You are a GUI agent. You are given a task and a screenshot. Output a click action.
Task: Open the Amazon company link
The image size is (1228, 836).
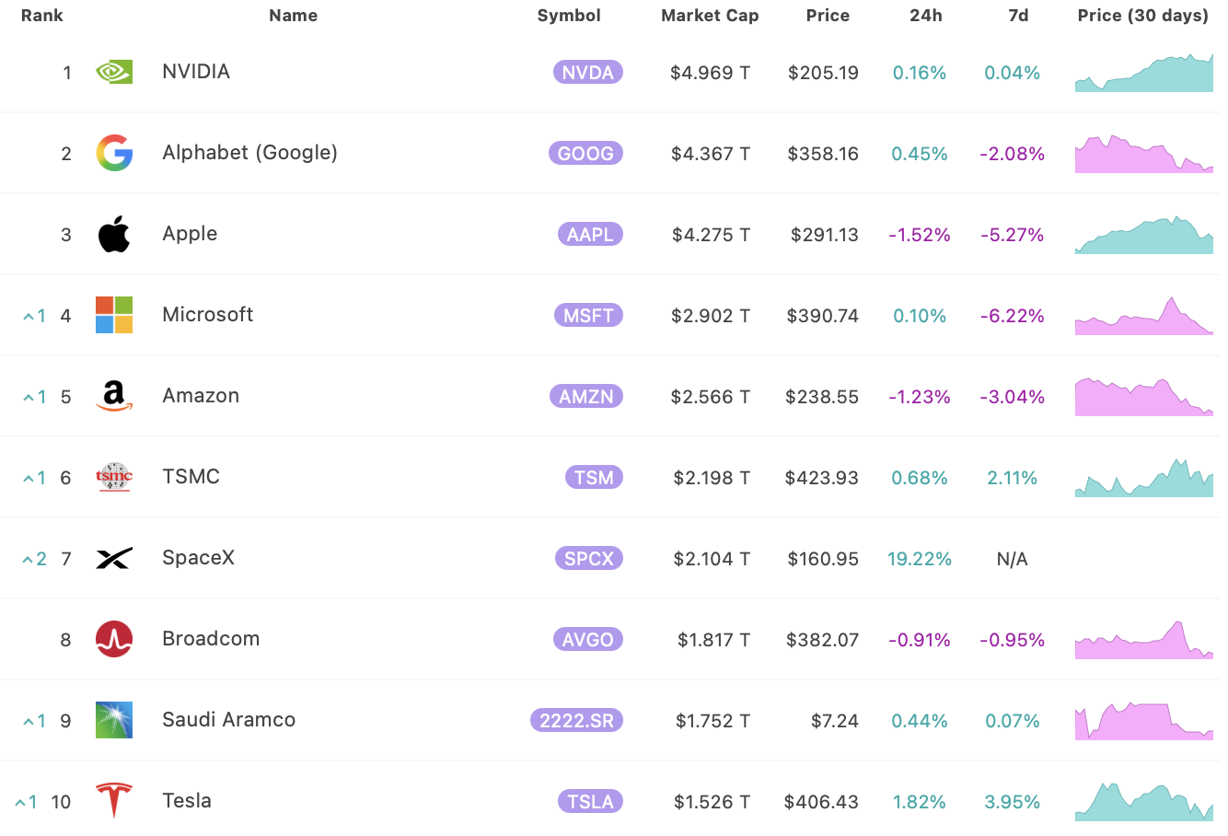pos(201,396)
